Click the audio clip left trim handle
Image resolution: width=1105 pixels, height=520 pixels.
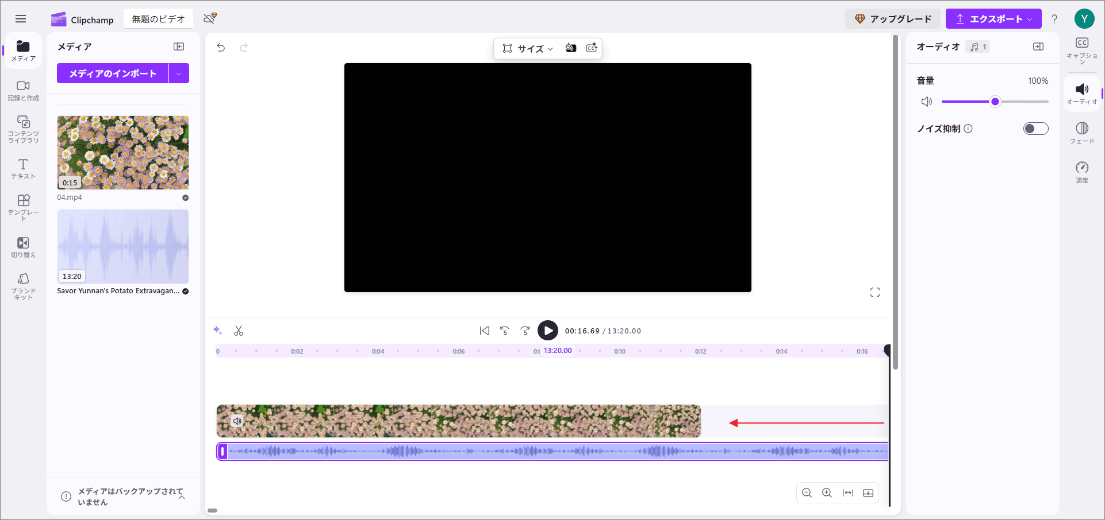point(222,452)
